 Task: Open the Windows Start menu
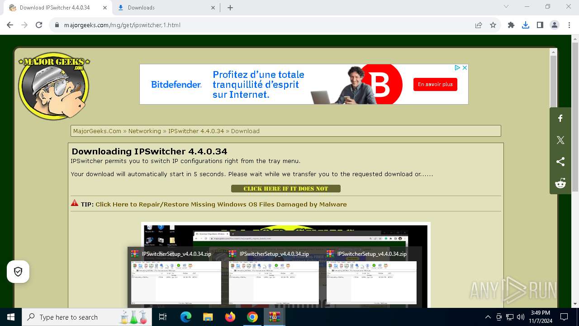pyautogui.click(x=11, y=317)
